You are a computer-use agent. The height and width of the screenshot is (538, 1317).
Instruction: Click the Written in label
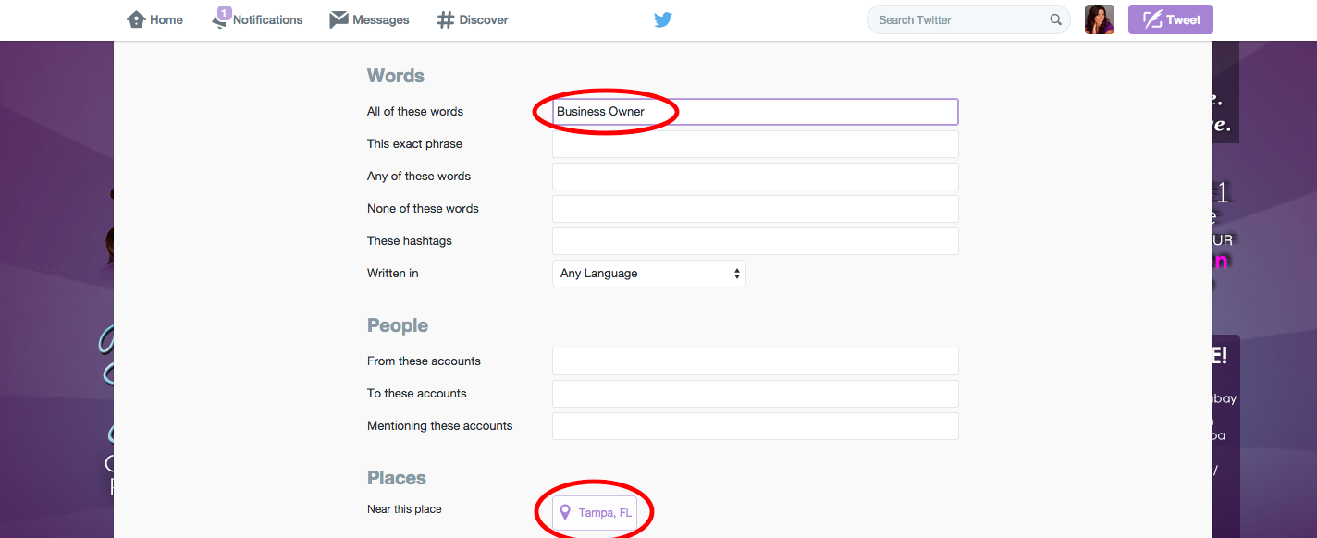click(x=393, y=274)
